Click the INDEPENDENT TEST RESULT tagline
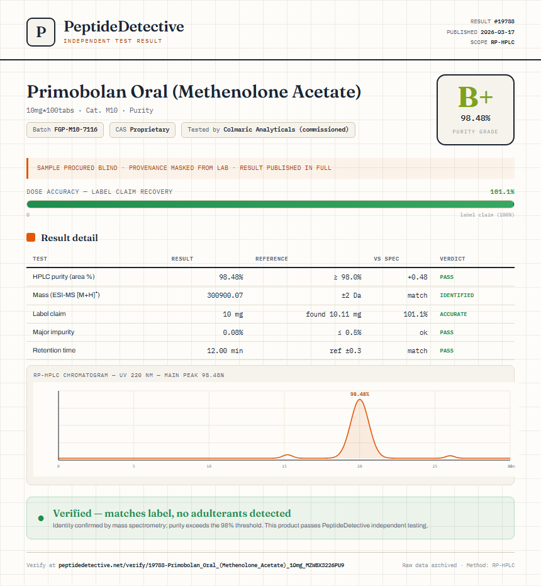Screen dimensions: 541x586 [x=113, y=41]
